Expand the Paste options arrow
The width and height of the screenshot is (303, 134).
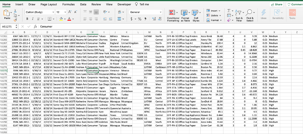coord(12,13)
